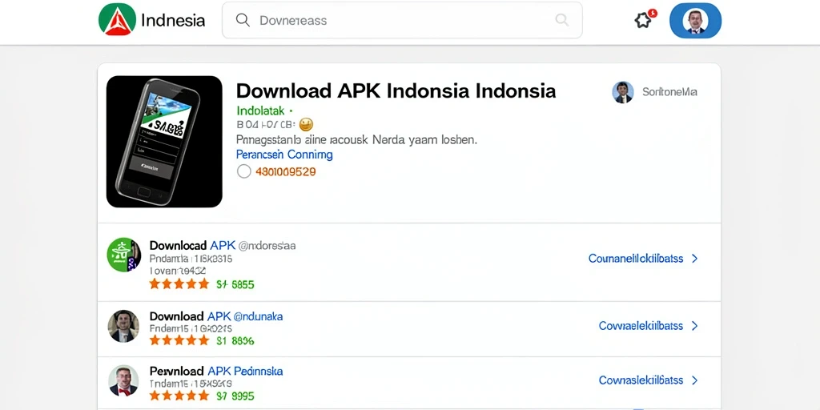Open Pewnload APK Pedinnska title
The width and height of the screenshot is (820, 410).
tap(216, 372)
